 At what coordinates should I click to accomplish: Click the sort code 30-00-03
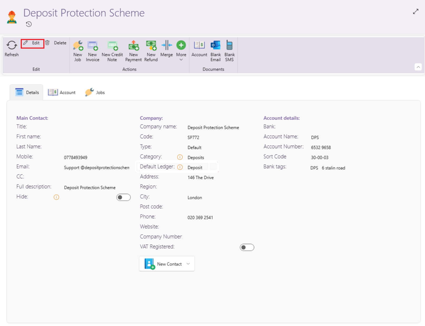click(x=320, y=157)
